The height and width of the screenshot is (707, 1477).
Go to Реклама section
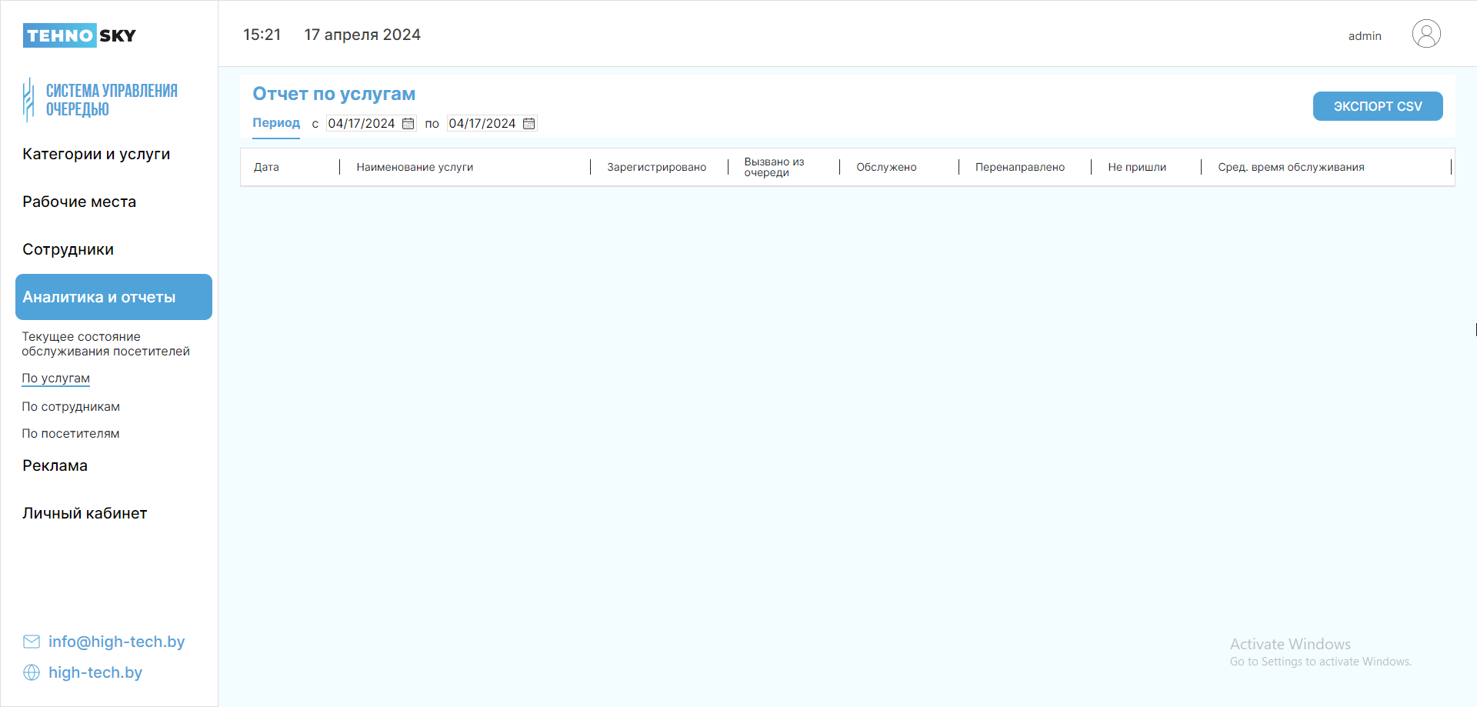click(x=55, y=465)
